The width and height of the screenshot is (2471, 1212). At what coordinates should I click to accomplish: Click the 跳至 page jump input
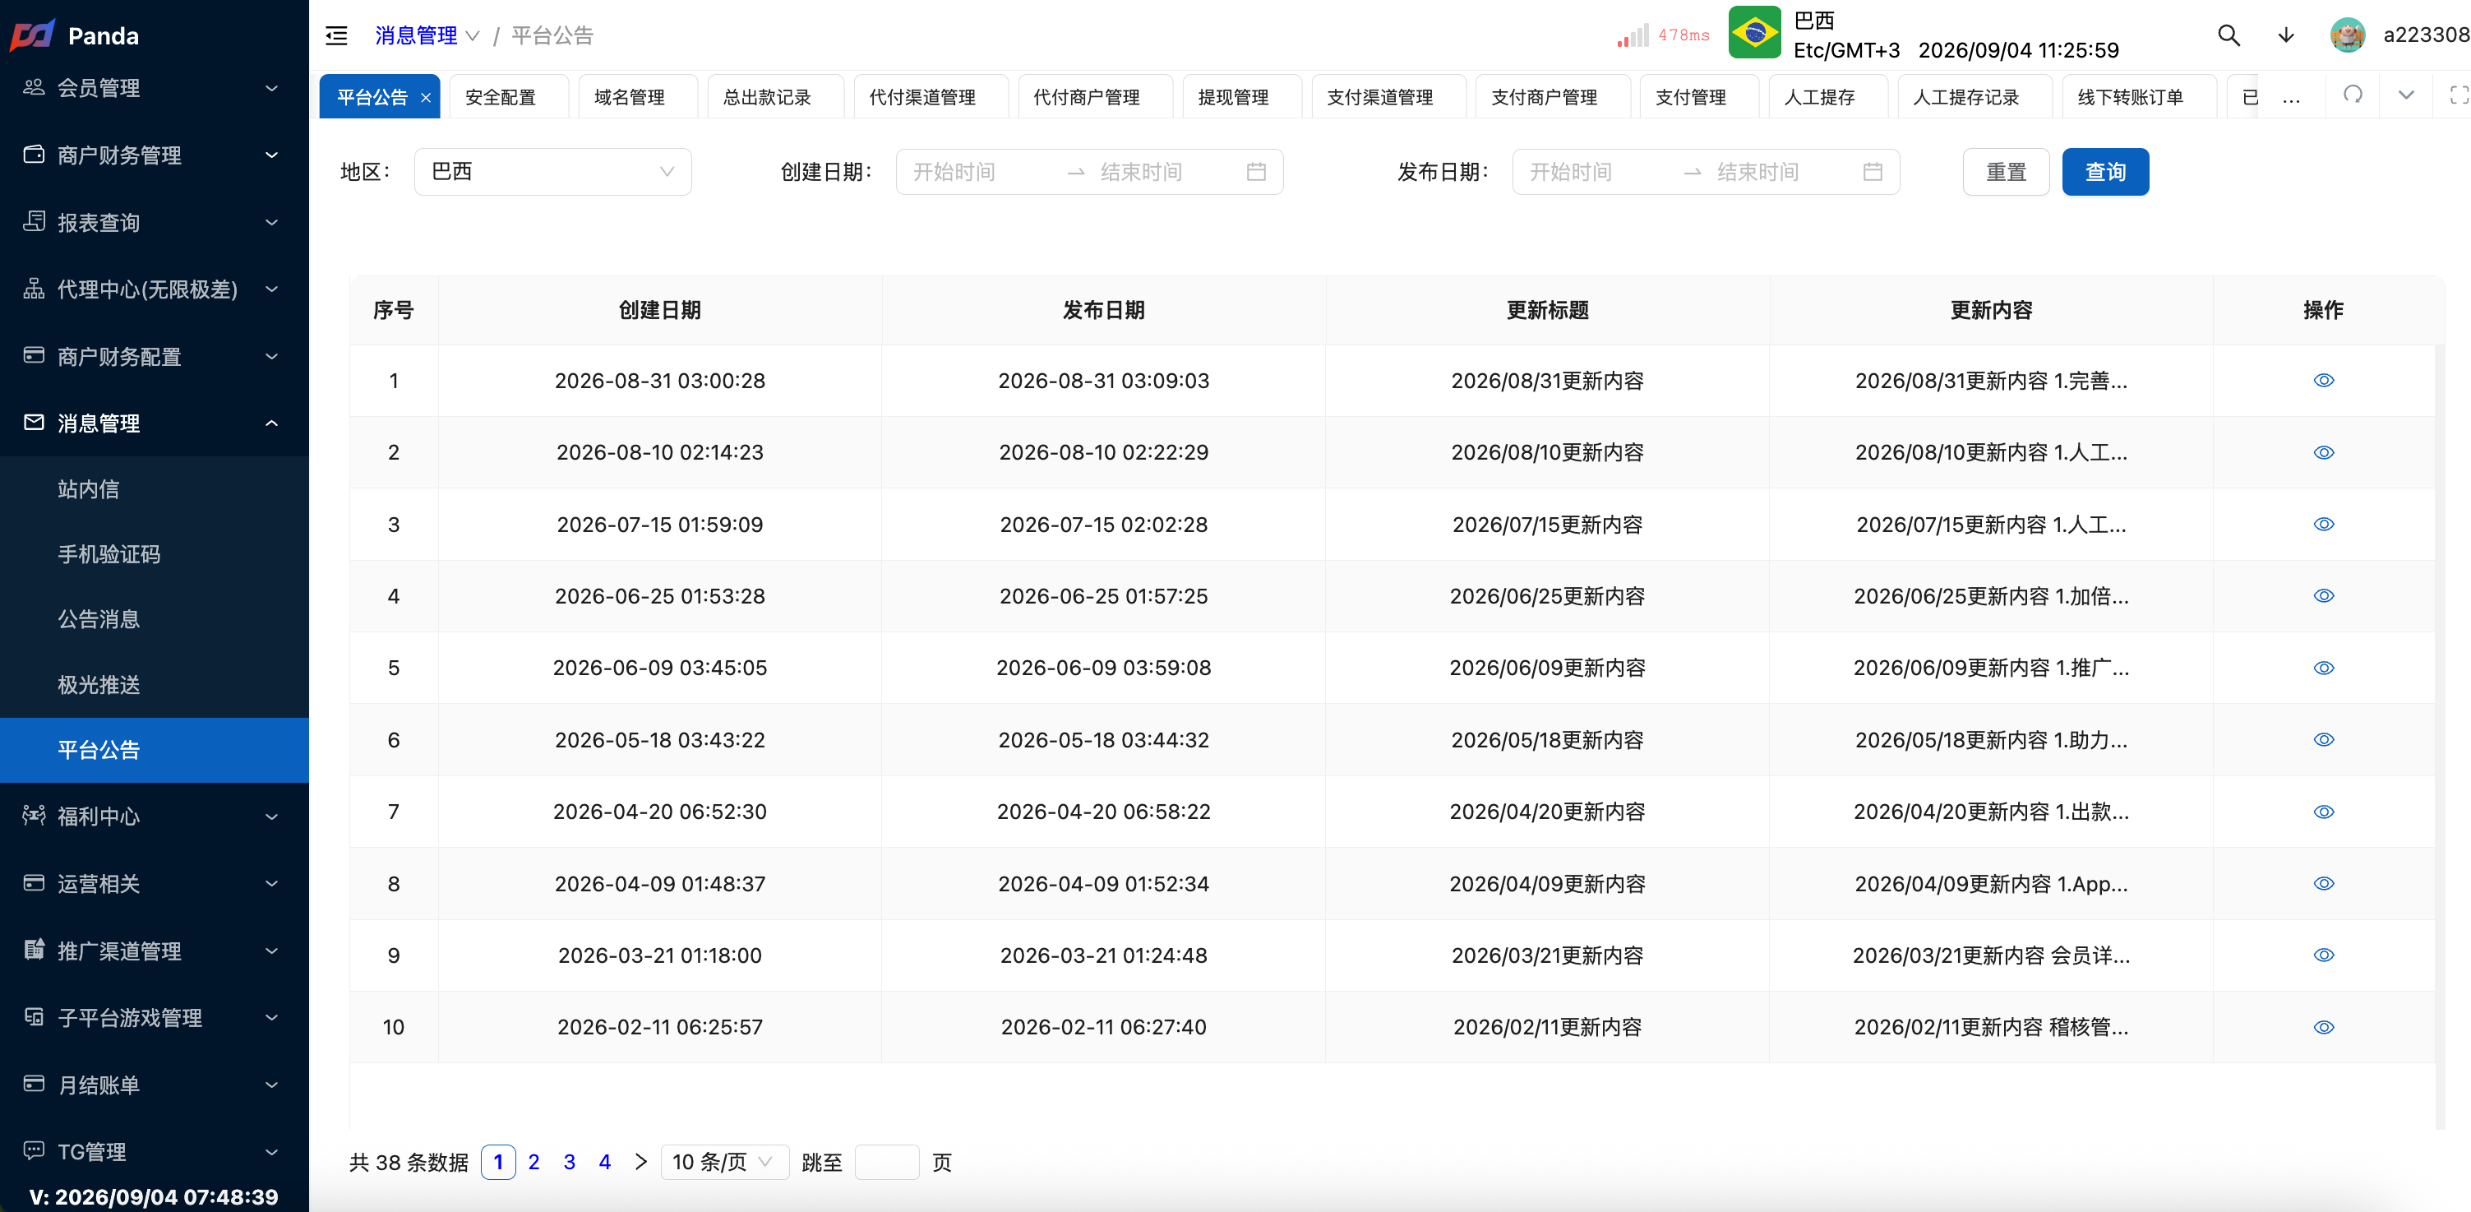pyautogui.click(x=886, y=1162)
